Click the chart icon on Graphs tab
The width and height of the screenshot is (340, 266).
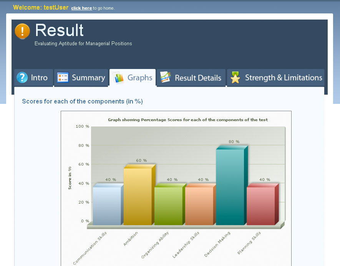click(118, 77)
